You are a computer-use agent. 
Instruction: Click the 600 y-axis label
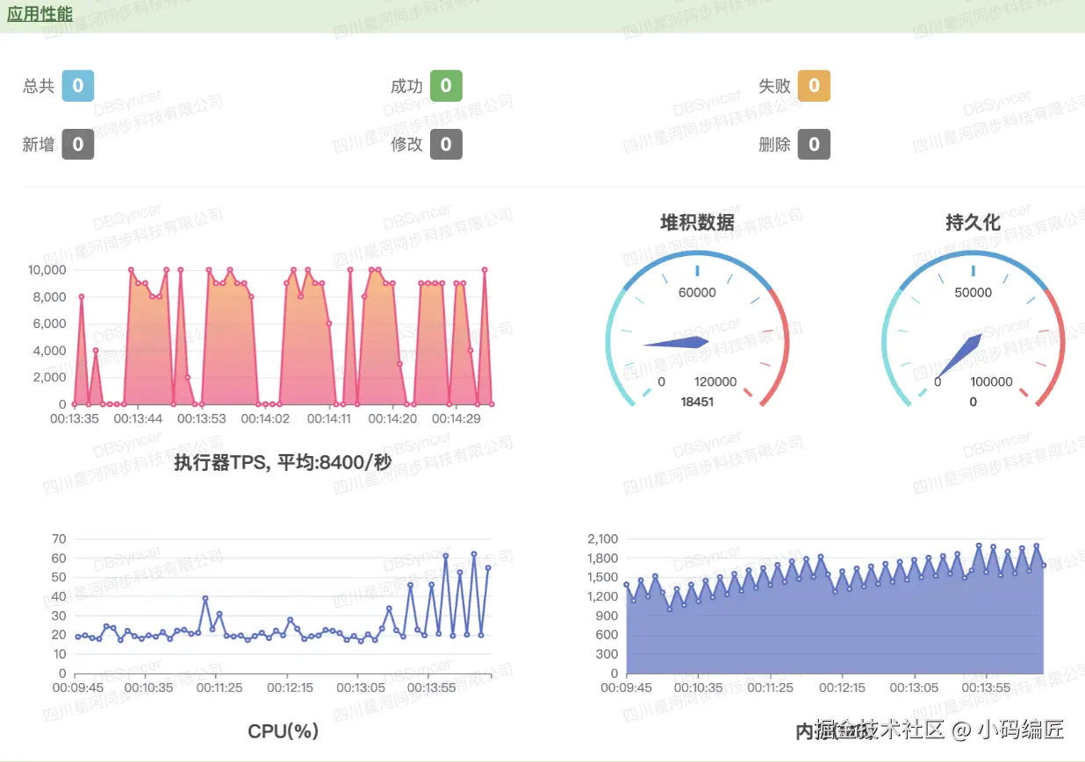(608, 635)
